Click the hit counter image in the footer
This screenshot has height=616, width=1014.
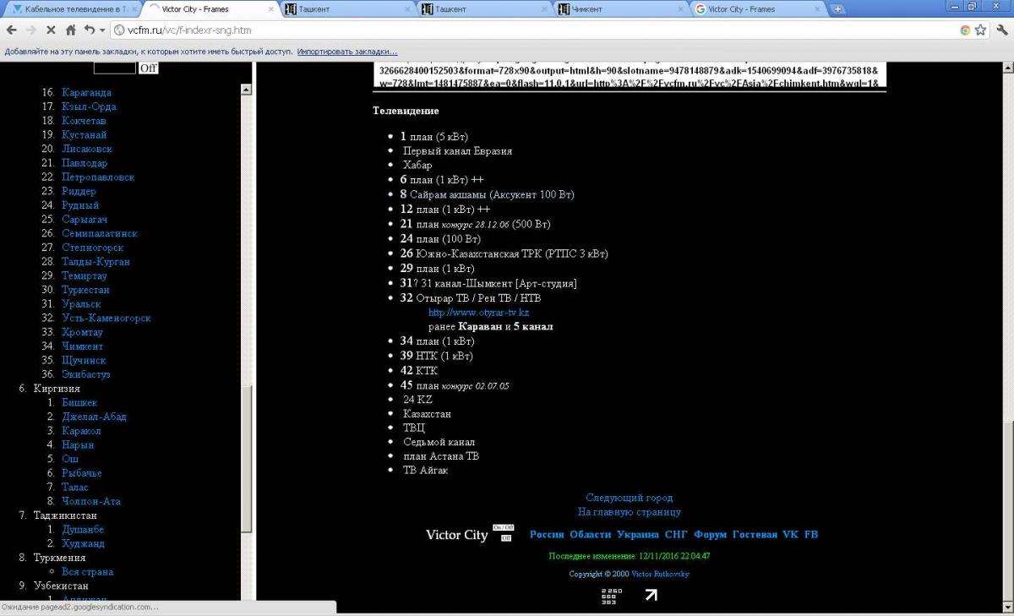pos(611,596)
